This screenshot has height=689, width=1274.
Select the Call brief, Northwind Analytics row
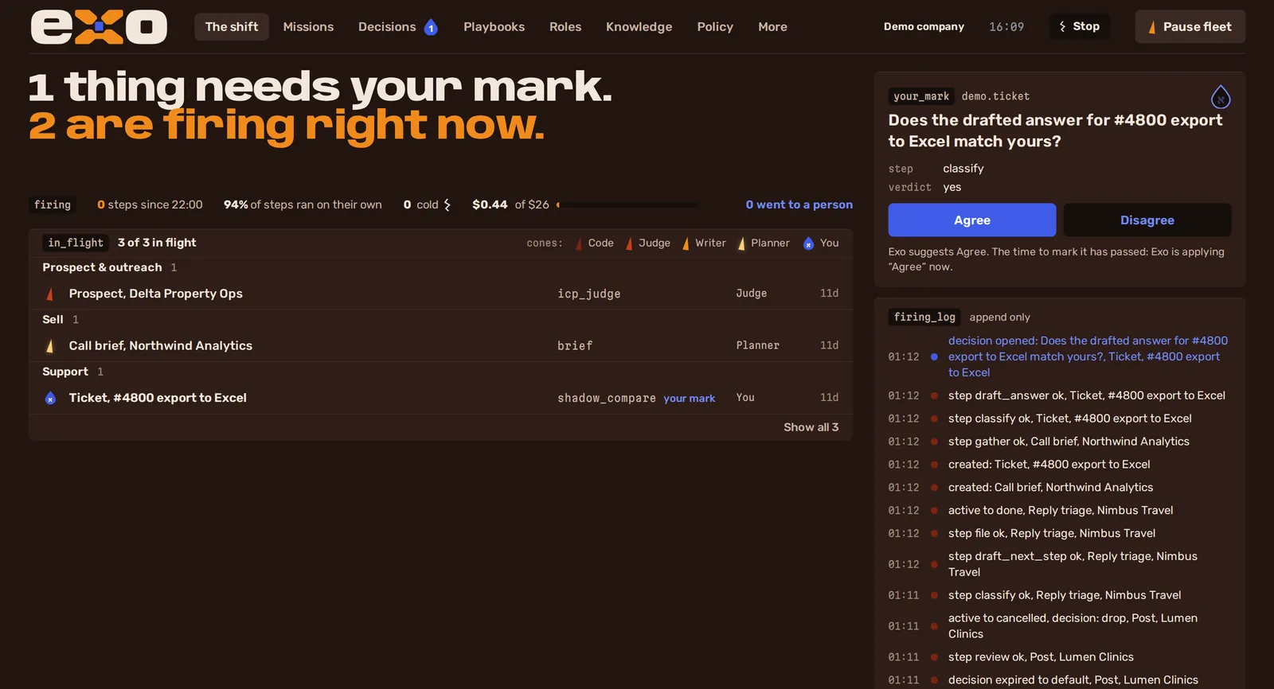[440, 346]
